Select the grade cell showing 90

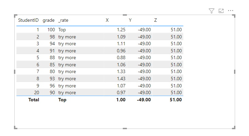click(52, 93)
